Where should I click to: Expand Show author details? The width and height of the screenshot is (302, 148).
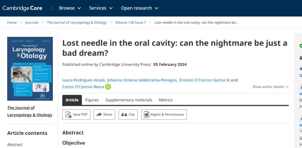click(270, 87)
